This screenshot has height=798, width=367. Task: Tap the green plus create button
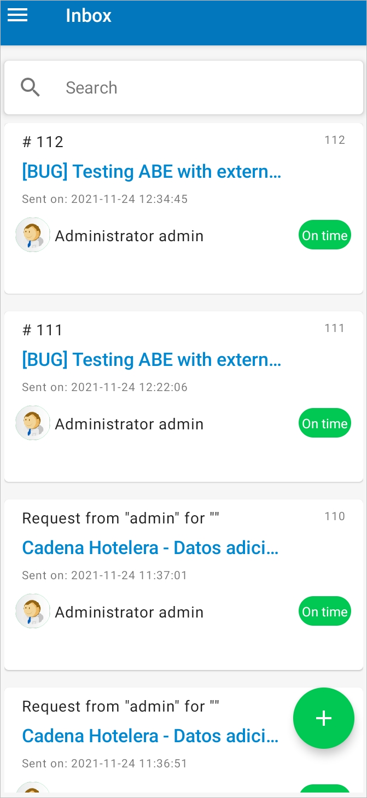tap(324, 718)
